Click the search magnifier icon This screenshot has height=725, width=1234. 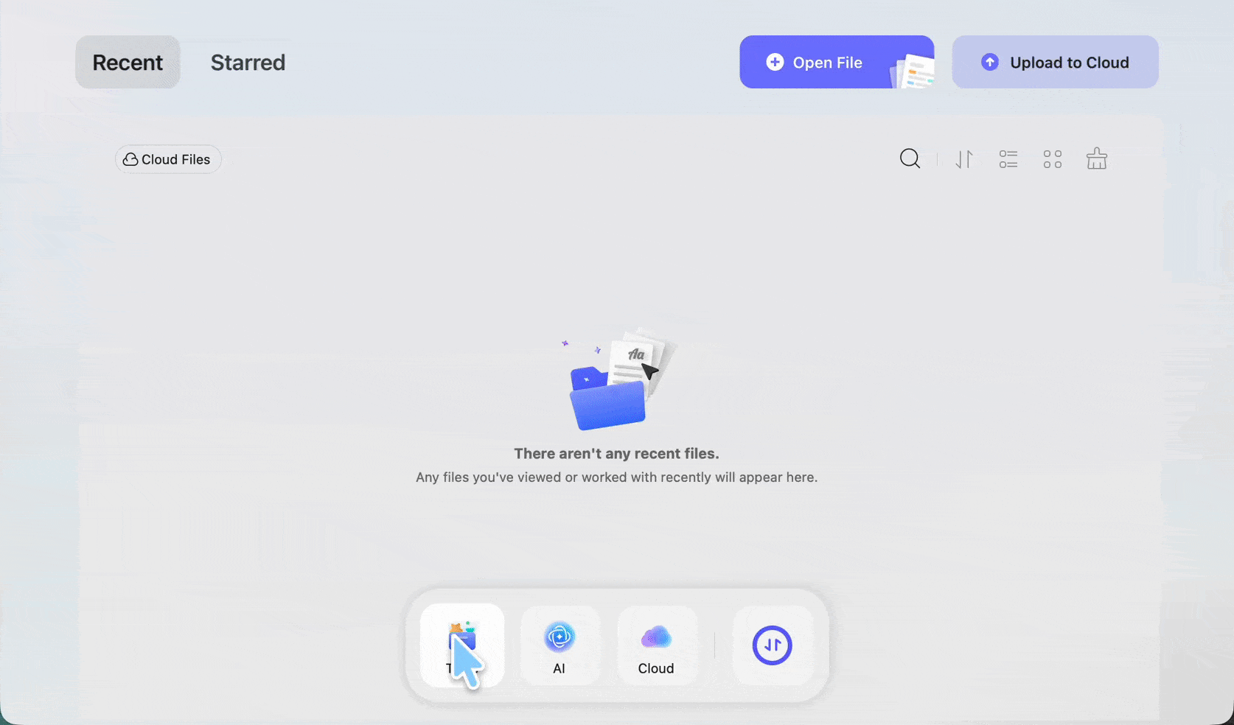pyautogui.click(x=910, y=158)
